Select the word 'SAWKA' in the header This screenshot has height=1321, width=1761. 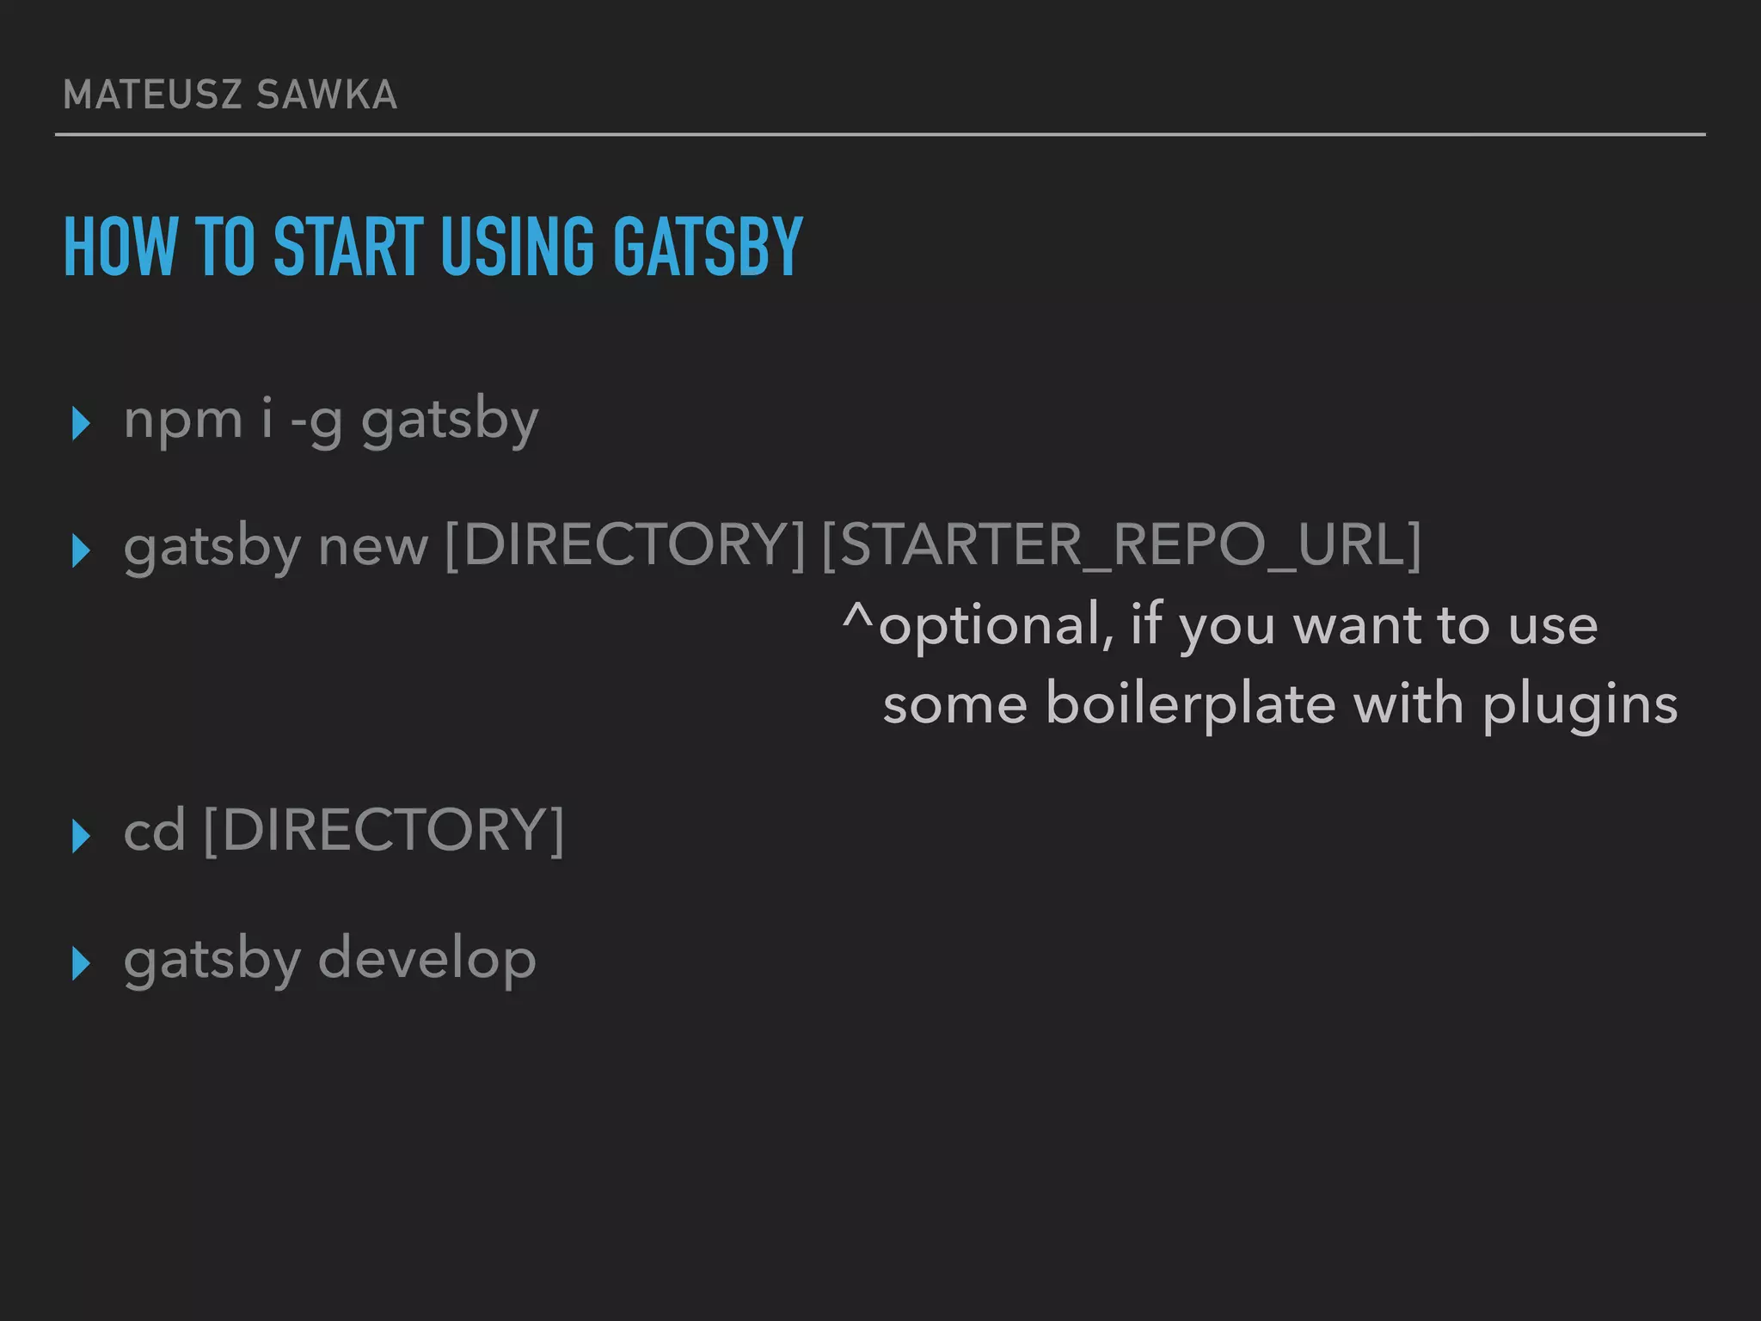(327, 95)
